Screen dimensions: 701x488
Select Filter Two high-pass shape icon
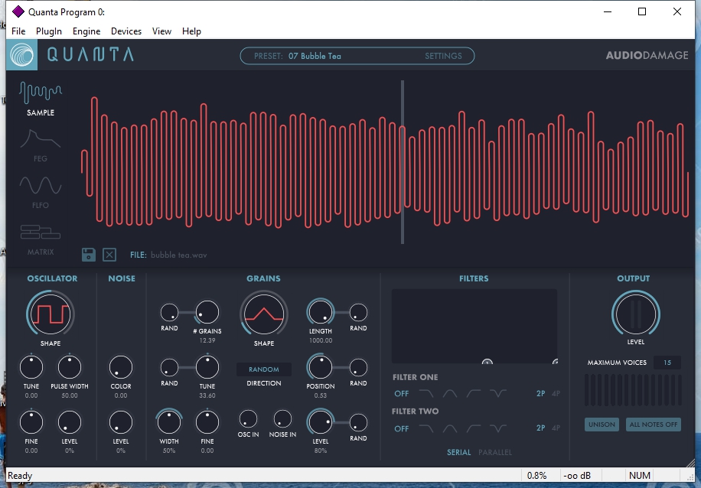(x=474, y=428)
